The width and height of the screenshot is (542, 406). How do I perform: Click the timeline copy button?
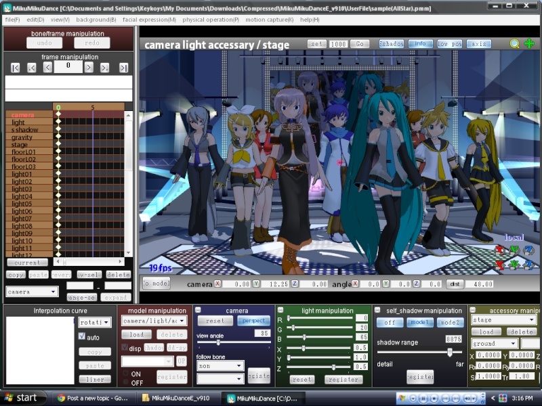click(x=16, y=275)
